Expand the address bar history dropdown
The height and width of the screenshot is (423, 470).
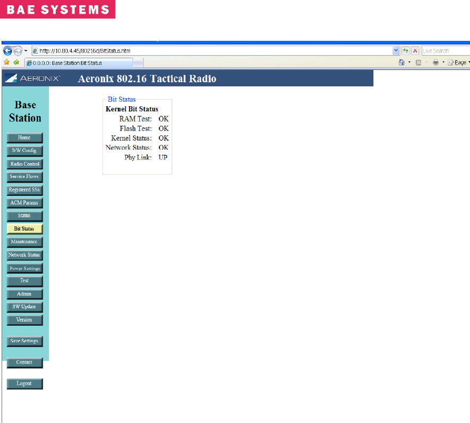coord(396,50)
